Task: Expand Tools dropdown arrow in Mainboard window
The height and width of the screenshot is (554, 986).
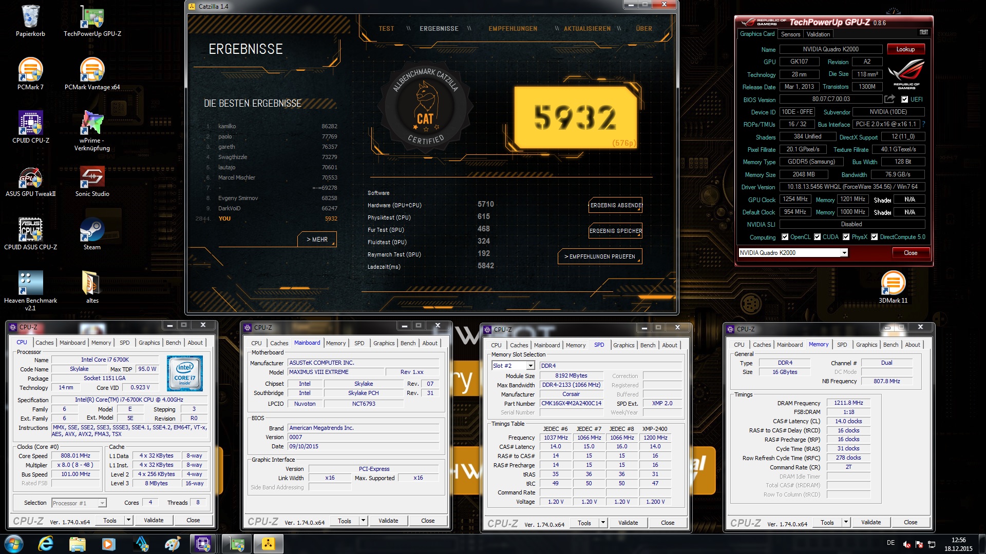Action: 363,521
